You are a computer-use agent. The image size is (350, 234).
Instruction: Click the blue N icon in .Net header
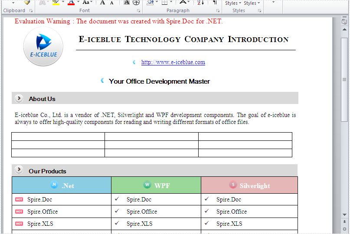coord(54,185)
